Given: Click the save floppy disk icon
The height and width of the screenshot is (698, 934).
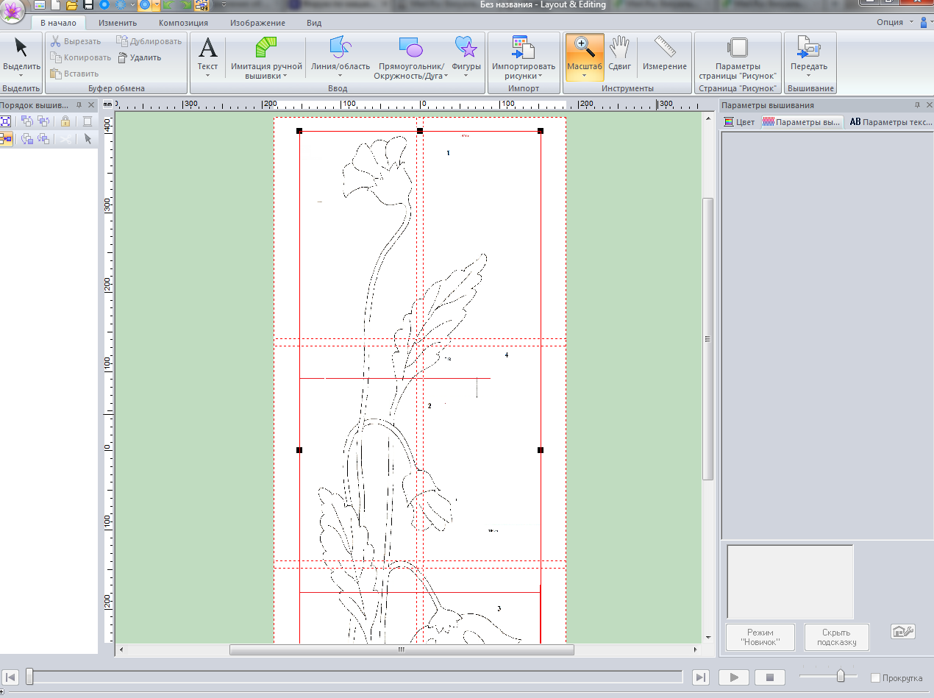Looking at the screenshot, I should pos(88,5).
